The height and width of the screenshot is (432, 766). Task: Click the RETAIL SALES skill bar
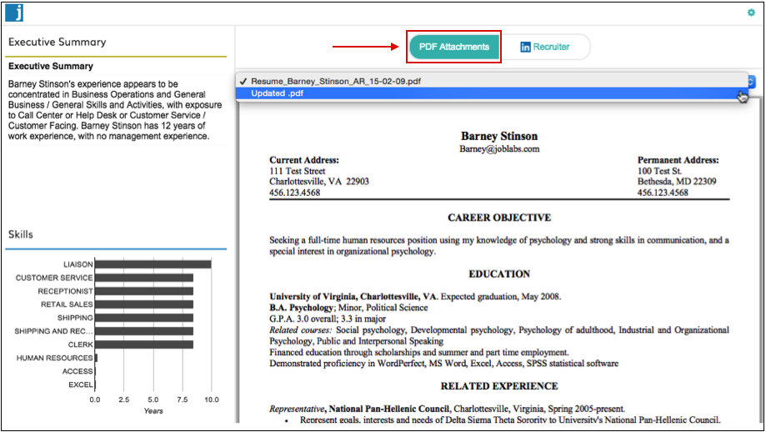(144, 304)
